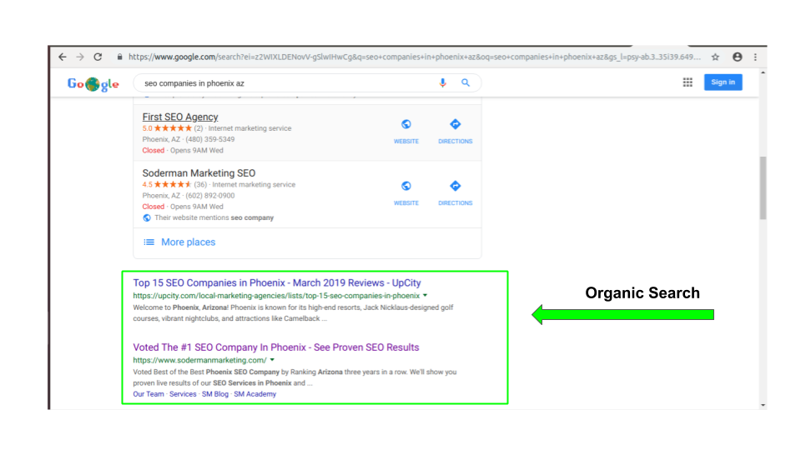Open the Top 15 SEO Companies UpCity result
This screenshot has height=450, width=801.
click(x=277, y=282)
